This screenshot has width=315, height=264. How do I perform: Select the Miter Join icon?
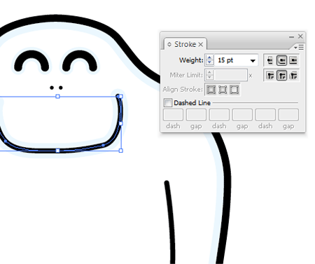[x=270, y=76]
